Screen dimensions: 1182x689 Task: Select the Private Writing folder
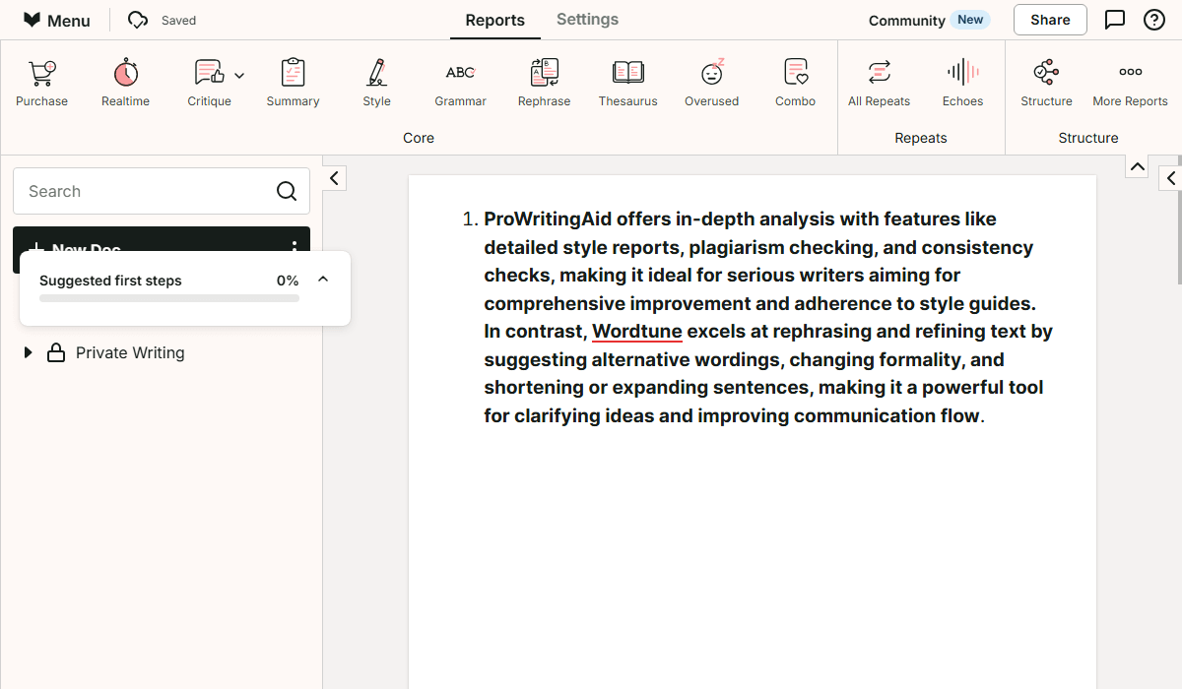point(118,352)
